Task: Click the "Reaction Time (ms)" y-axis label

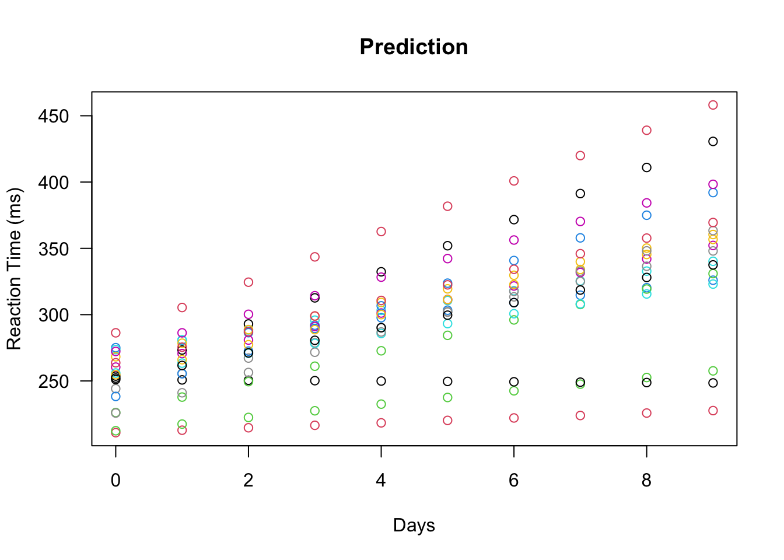Action: [14, 269]
